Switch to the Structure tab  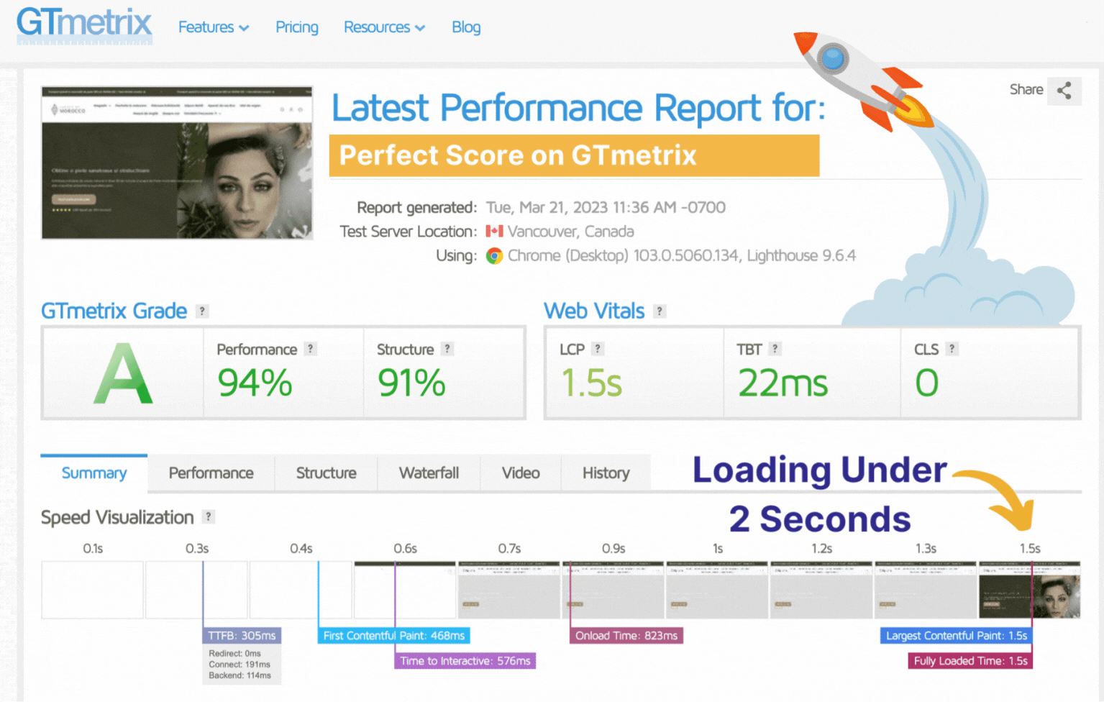tap(326, 473)
